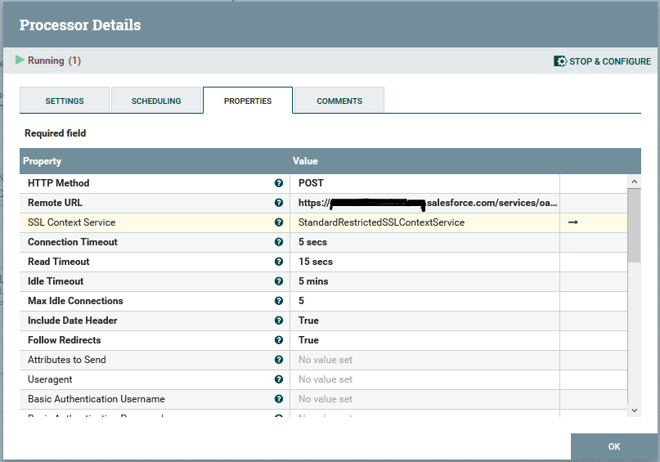The width and height of the screenshot is (660, 462).
Task: Click the OK button
Action: click(x=614, y=446)
